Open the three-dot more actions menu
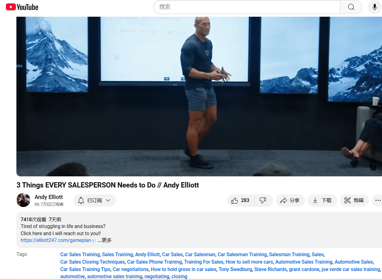The height and width of the screenshot is (280, 382). coord(378,200)
